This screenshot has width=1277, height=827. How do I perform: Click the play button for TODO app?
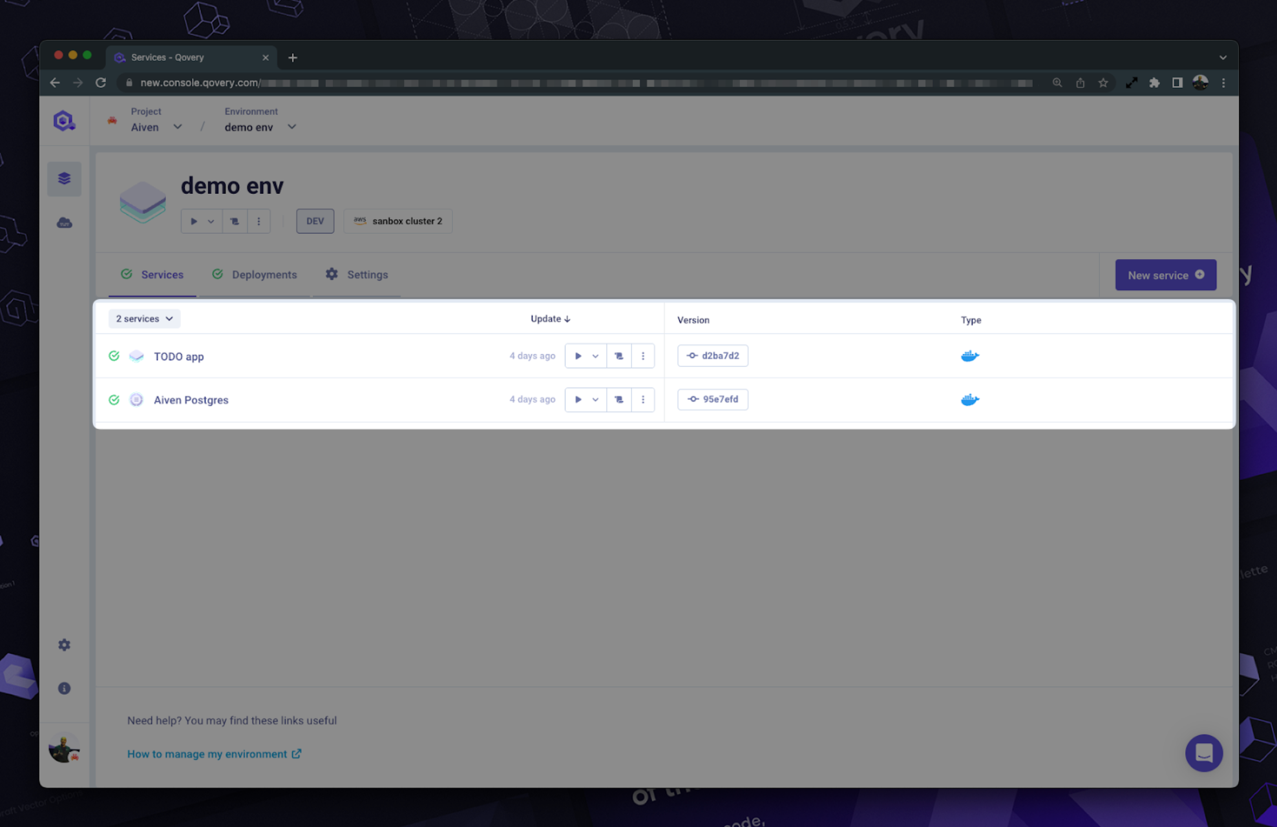coord(578,356)
